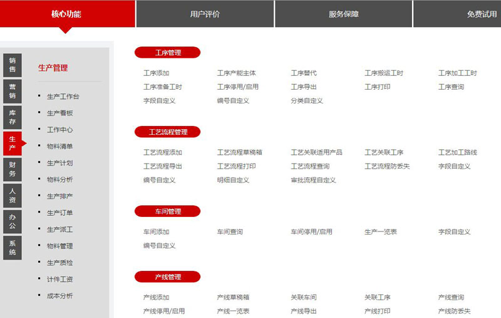Go to 生产质检 in the sidebar list
The height and width of the screenshot is (318, 501).
pyautogui.click(x=59, y=262)
